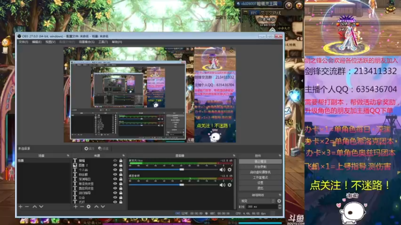Hide the 个人QQ source with its eye icon

point(115,170)
